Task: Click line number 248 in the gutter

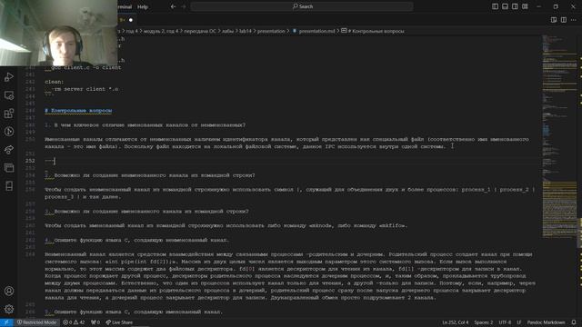Action: [30, 125]
